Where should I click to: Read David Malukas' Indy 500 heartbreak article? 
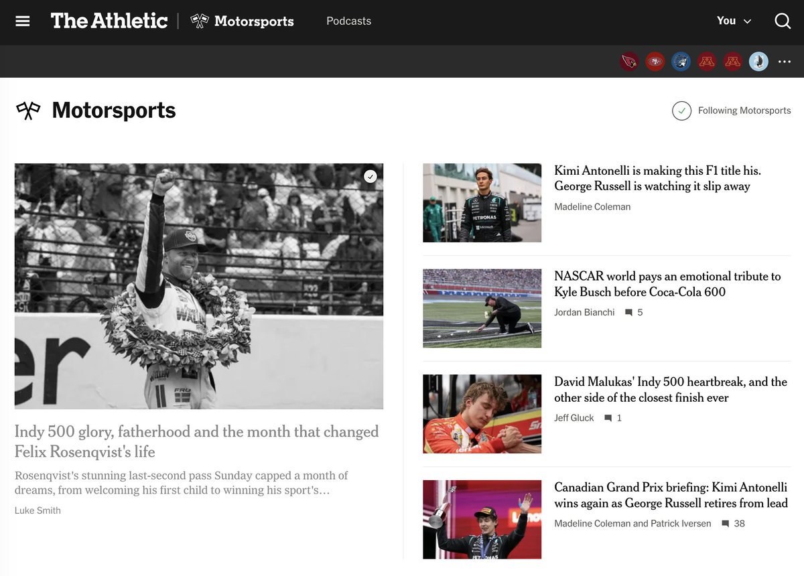(x=671, y=389)
